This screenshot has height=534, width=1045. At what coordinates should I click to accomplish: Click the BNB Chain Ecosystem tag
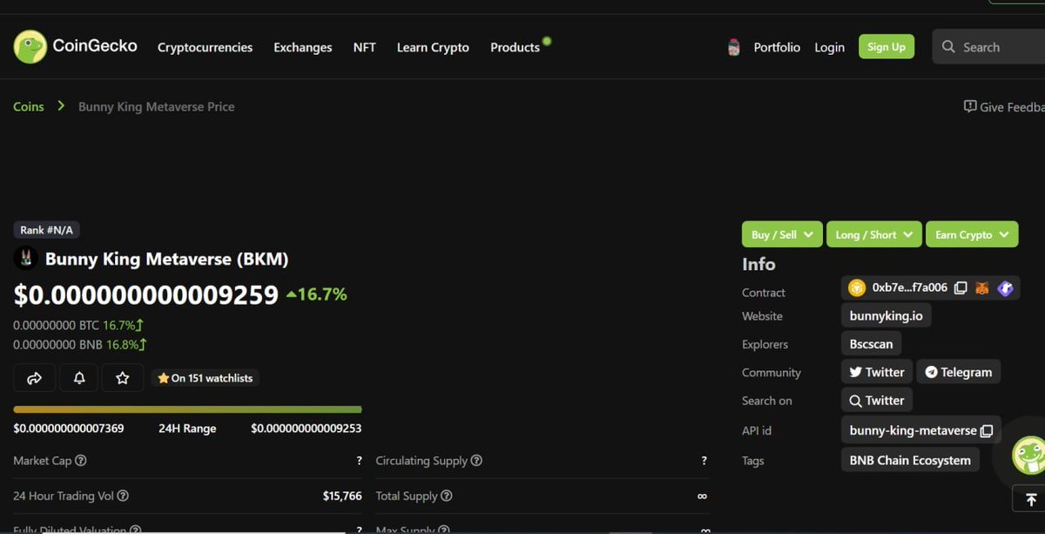point(910,460)
